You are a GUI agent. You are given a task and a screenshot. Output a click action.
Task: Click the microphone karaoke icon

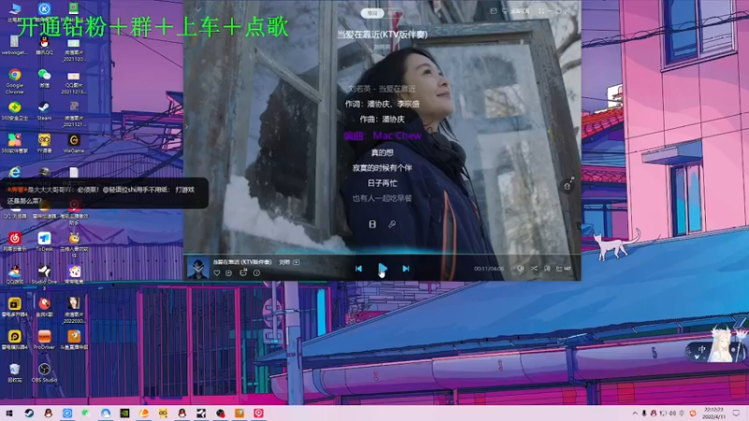(x=391, y=224)
